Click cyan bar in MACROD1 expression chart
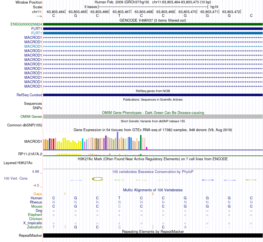Screen dimensions: 263x242 point(83,144)
